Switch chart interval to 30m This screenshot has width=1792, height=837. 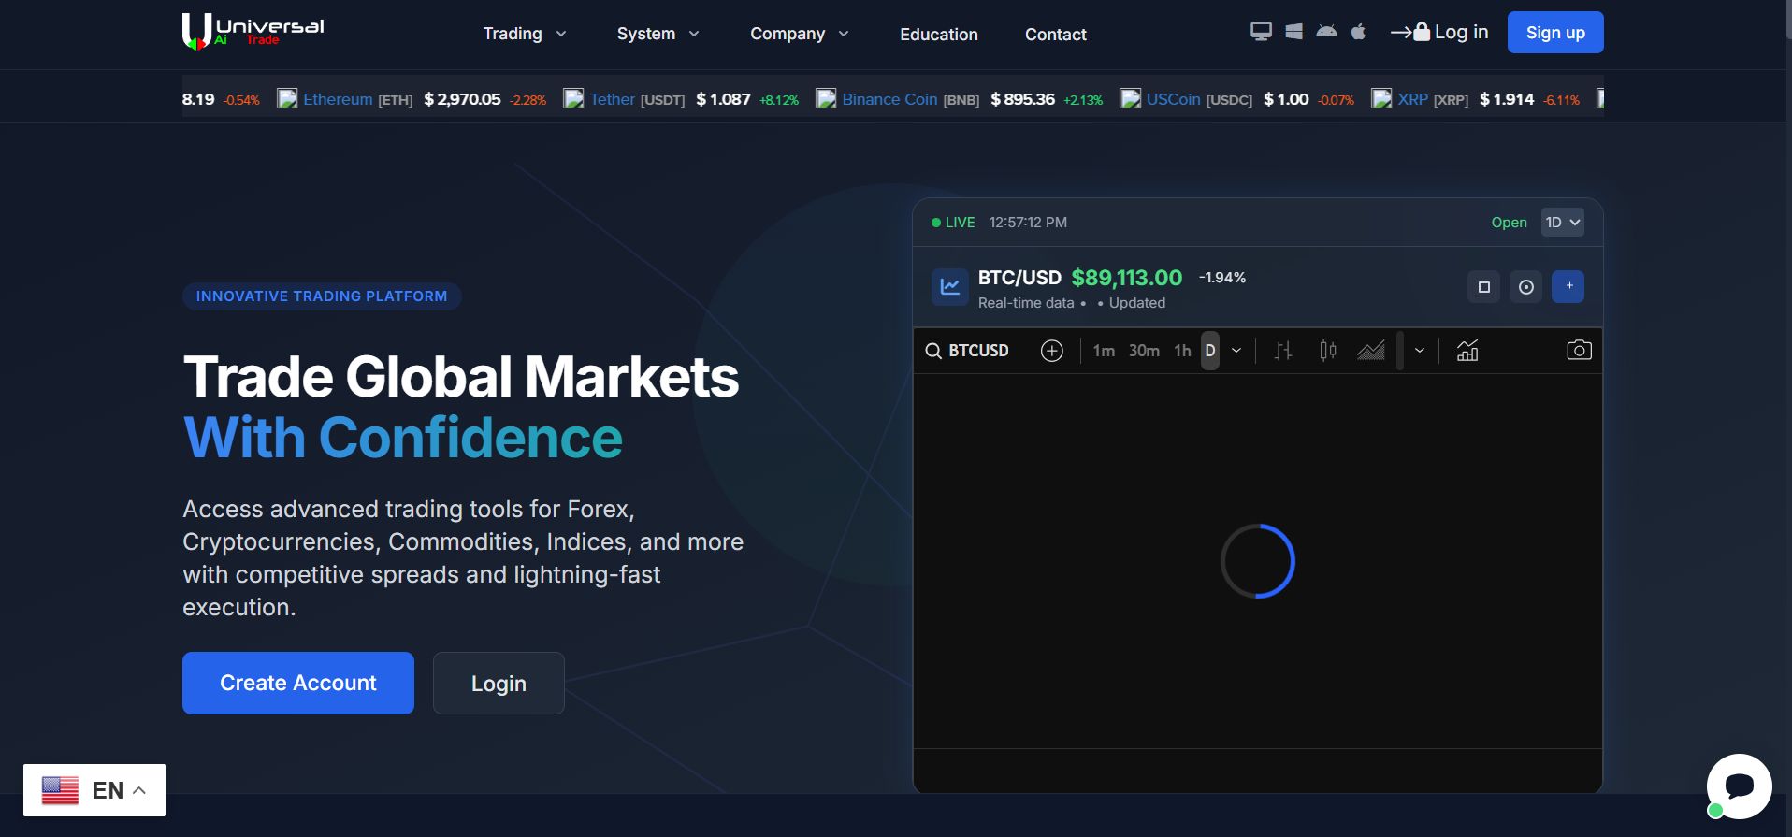pyautogui.click(x=1144, y=351)
